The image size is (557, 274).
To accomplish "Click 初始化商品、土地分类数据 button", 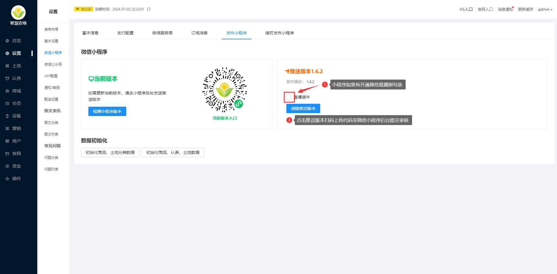I will 110,152.
